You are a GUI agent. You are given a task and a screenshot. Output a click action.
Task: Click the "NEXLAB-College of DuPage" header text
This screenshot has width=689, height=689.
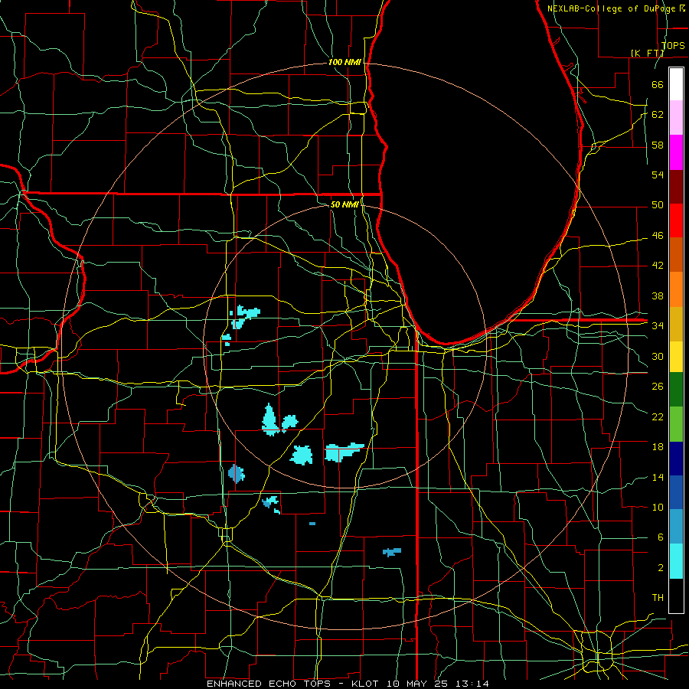(x=612, y=8)
